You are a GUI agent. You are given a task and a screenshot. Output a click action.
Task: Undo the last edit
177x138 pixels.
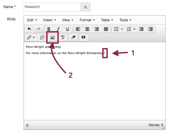[x=29, y=29]
